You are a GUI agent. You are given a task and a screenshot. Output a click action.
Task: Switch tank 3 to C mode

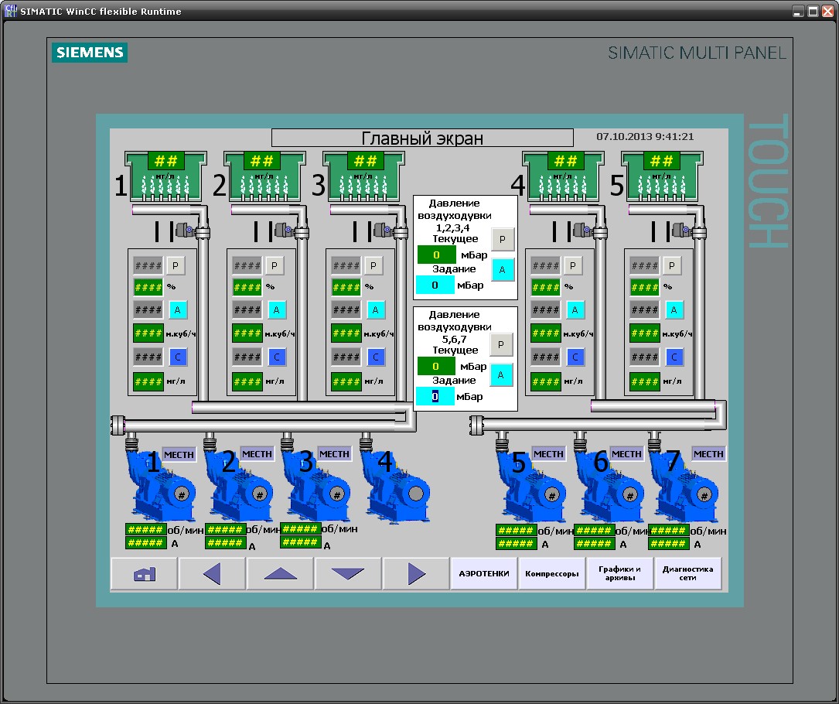click(376, 357)
